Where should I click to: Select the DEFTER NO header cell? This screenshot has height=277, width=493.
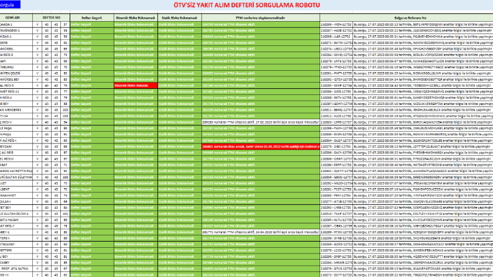point(51,18)
